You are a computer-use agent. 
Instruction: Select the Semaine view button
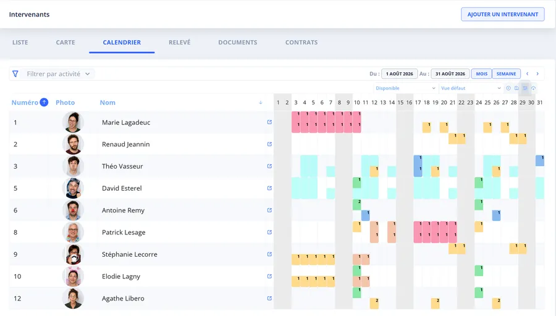pos(507,73)
